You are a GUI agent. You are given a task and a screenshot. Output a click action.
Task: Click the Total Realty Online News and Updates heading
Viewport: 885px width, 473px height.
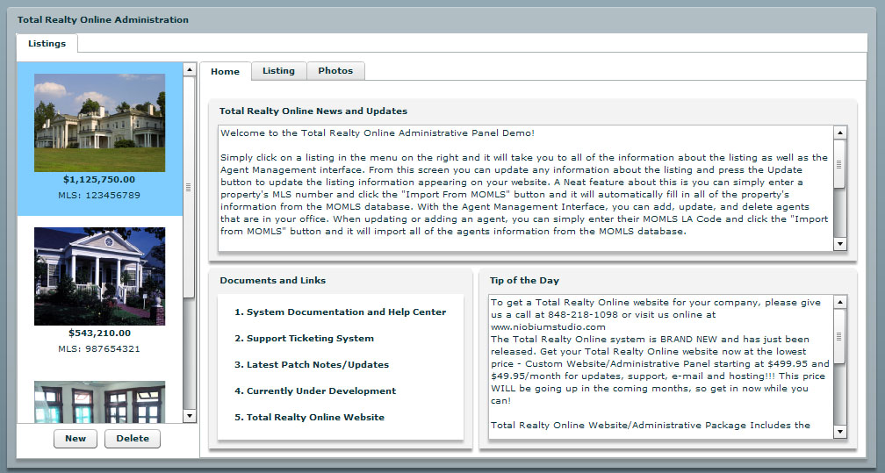click(x=313, y=111)
